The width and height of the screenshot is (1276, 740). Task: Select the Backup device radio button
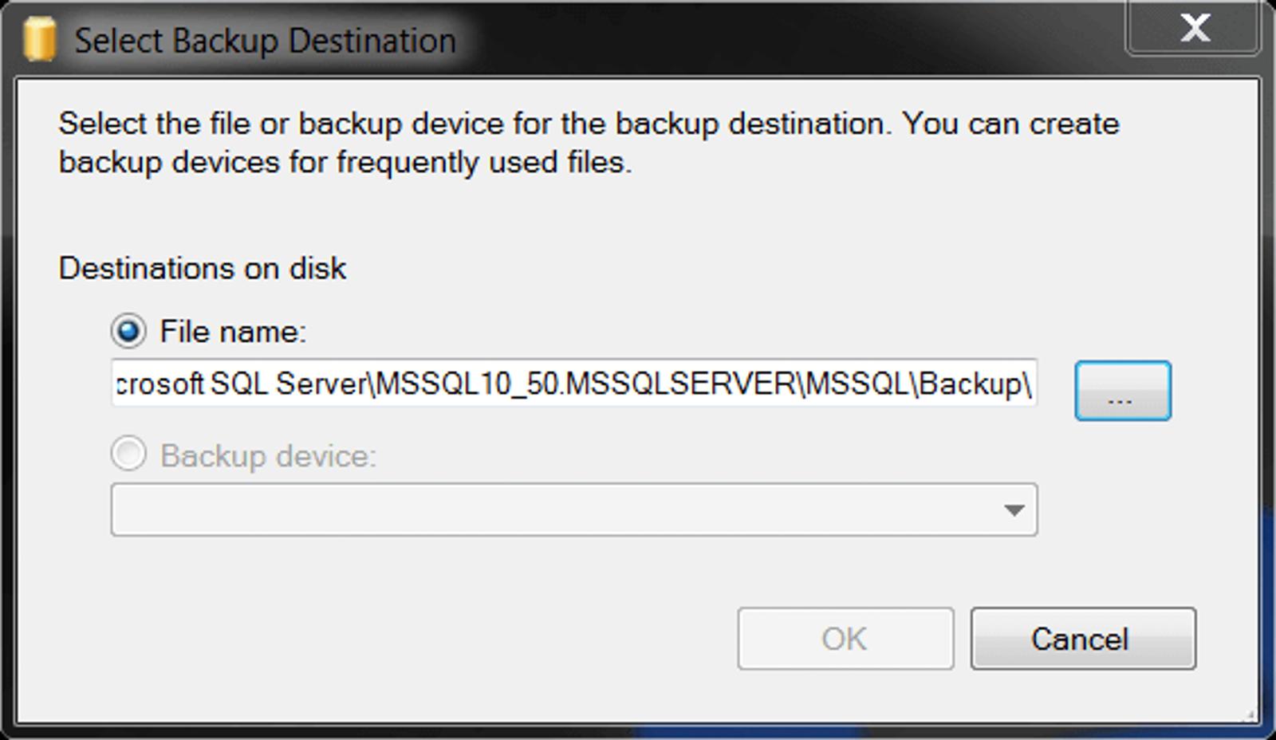click(x=128, y=455)
